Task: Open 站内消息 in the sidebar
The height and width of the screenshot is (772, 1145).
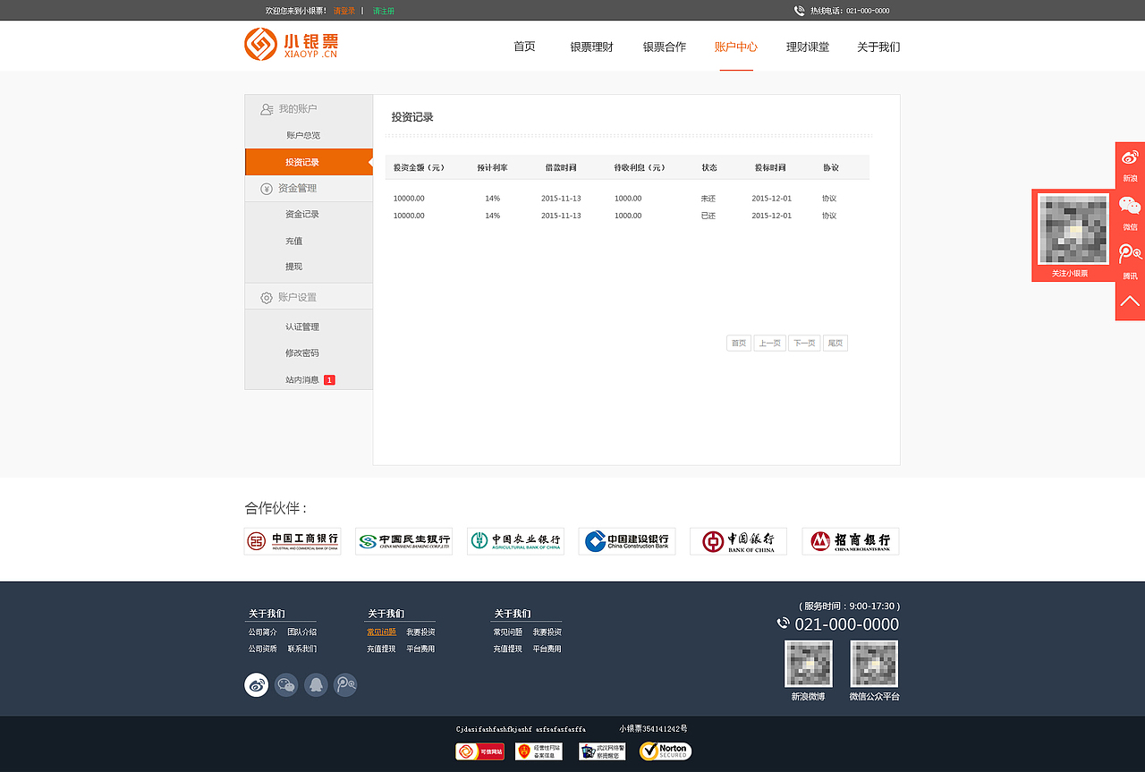Action: [x=302, y=380]
